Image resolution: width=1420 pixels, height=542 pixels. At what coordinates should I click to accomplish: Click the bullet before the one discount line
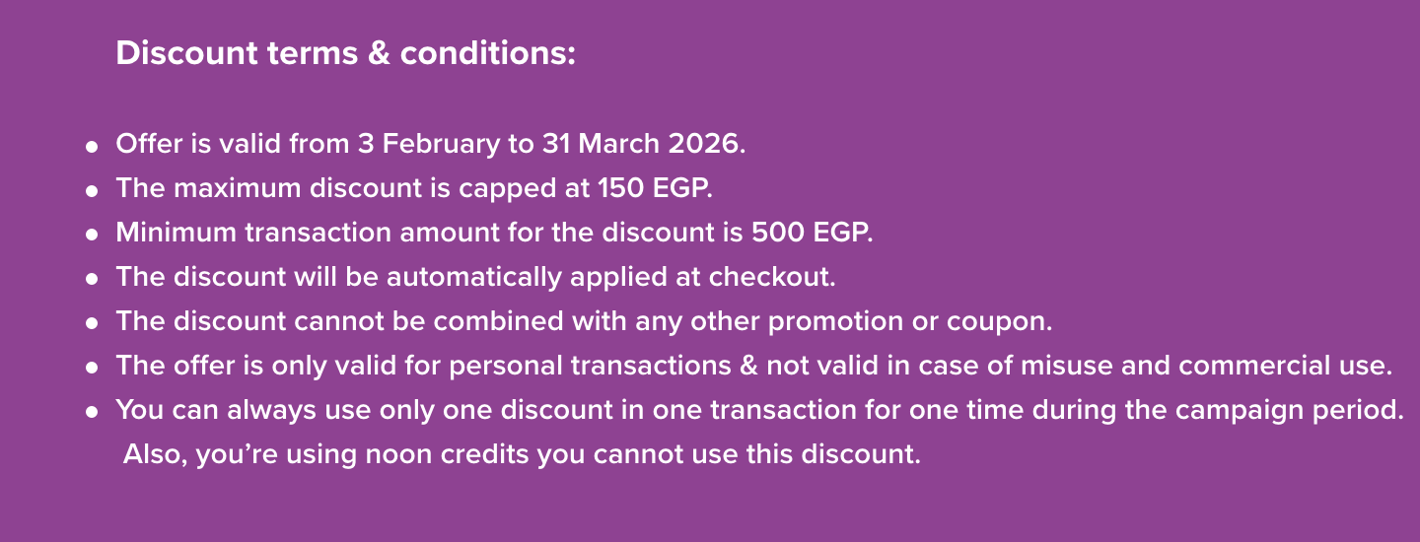point(92,412)
